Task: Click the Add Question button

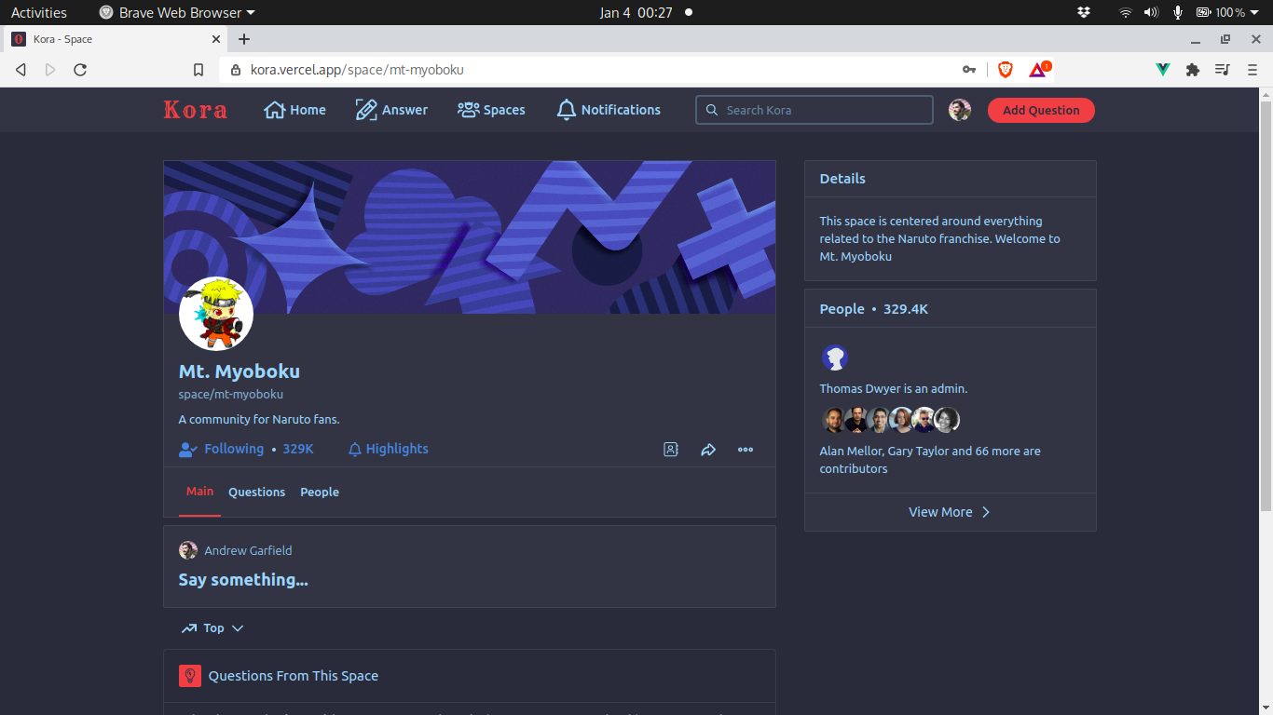Action: click(1041, 110)
